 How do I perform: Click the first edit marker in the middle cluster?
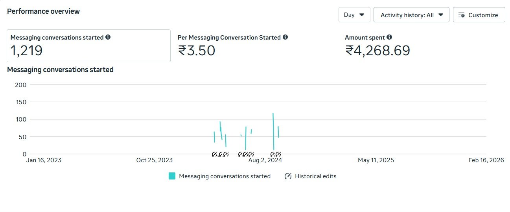(x=241, y=154)
